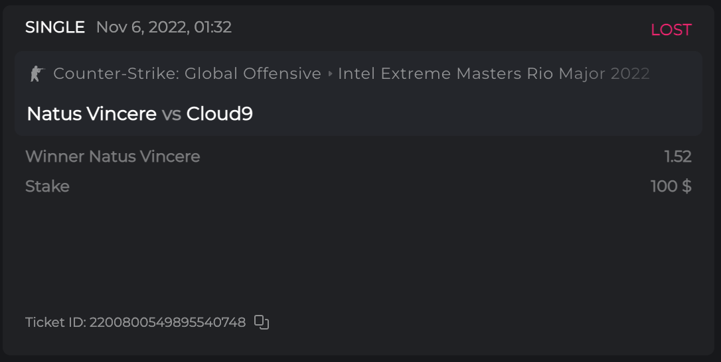Click the Winner Natus Vincere selection
The height and width of the screenshot is (362, 721).
[x=112, y=156]
